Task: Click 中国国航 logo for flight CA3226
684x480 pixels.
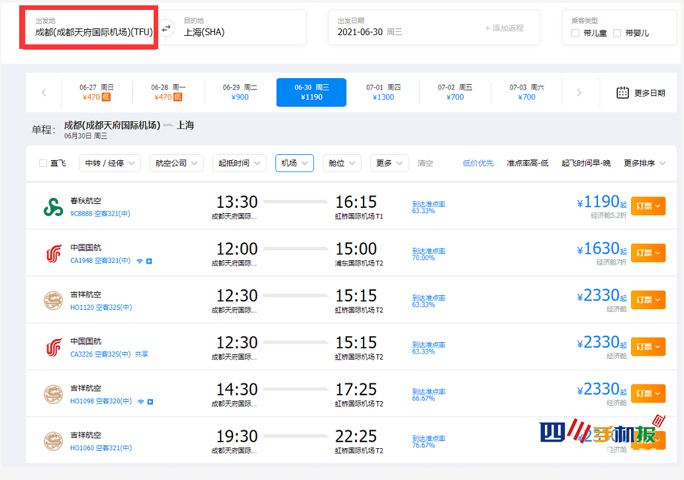Action: coord(53,348)
